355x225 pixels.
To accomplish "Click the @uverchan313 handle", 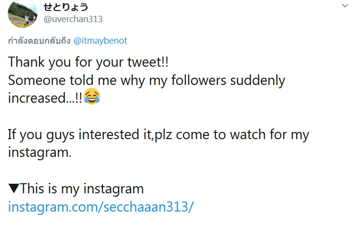I will [x=73, y=19].
